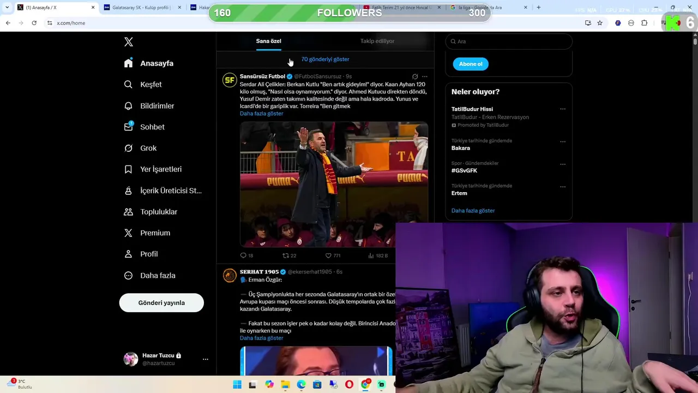The width and height of the screenshot is (698, 393).
Task: Open İçerik Üreticisi Stüdyosu in the sidebar
Action: (163, 190)
